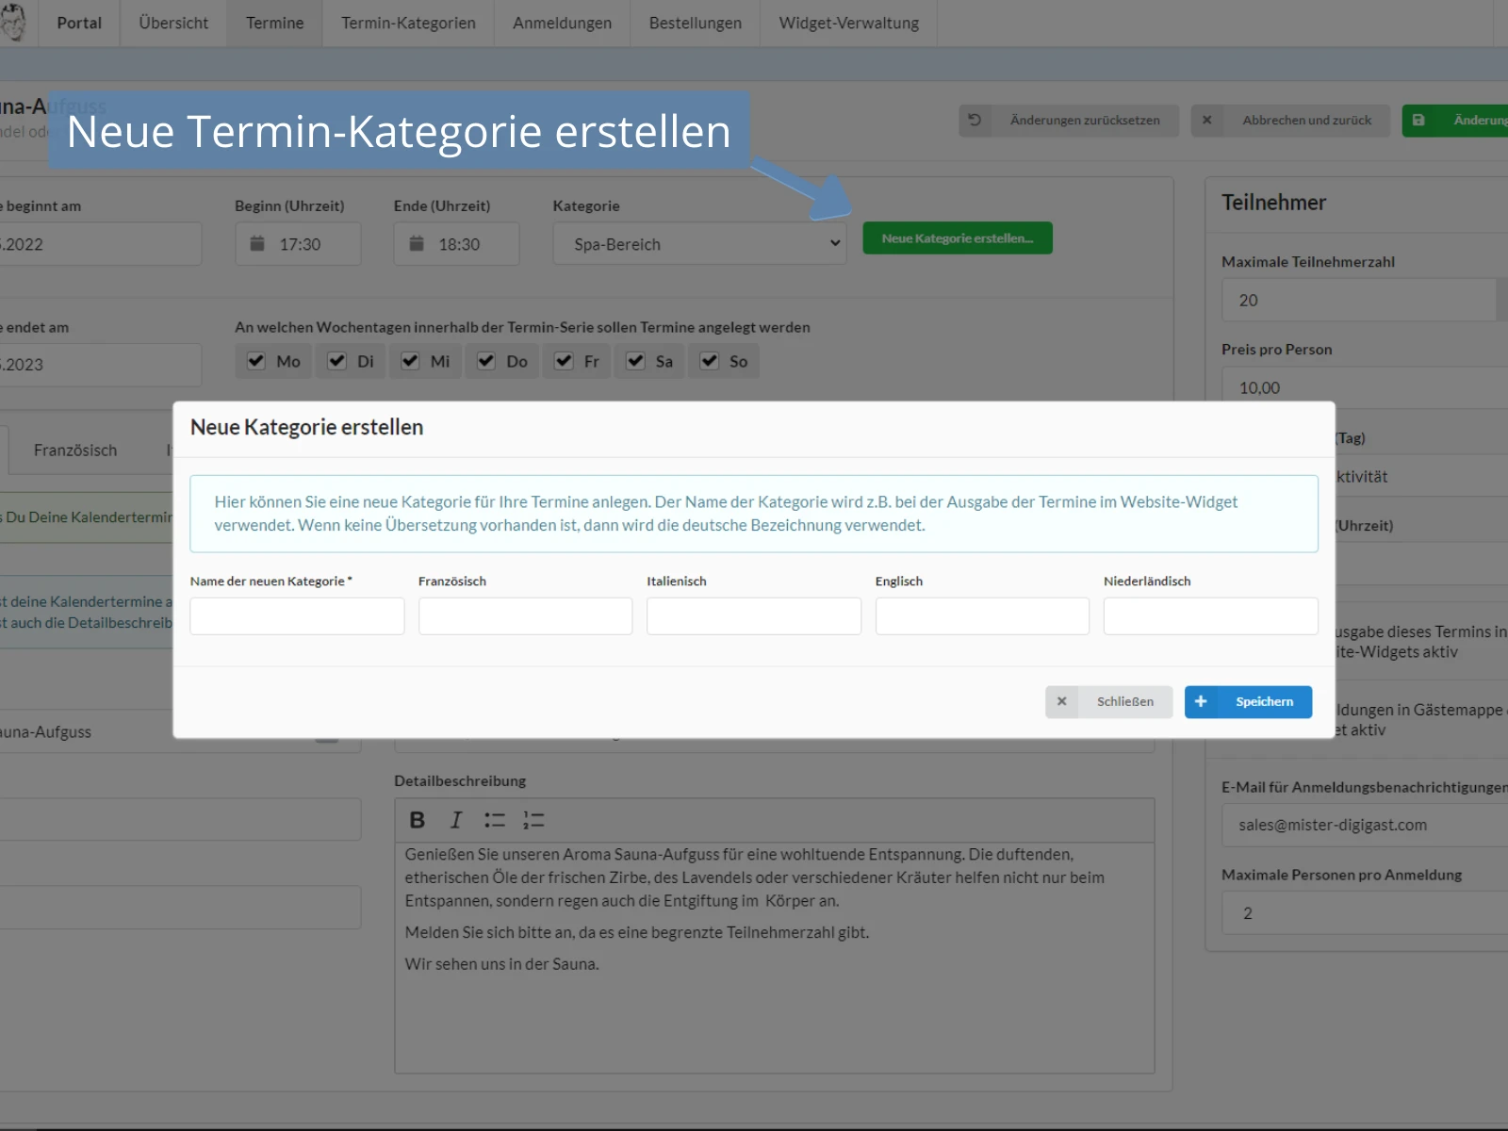Open the calendar icon next to Ende (Uhrzeit)

coord(416,243)
